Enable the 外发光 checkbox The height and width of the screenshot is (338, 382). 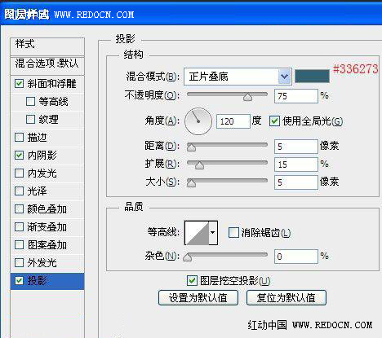coord(19,263)
